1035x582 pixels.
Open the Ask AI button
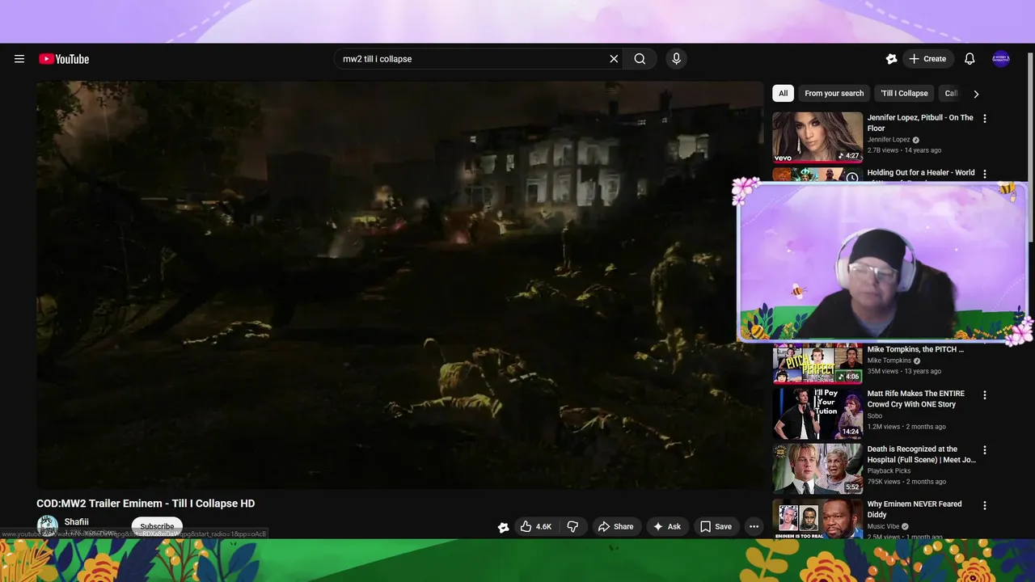667,526
